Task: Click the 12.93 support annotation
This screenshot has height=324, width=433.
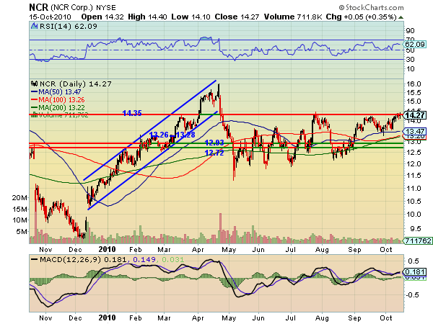Action: [x=214, y=143]
